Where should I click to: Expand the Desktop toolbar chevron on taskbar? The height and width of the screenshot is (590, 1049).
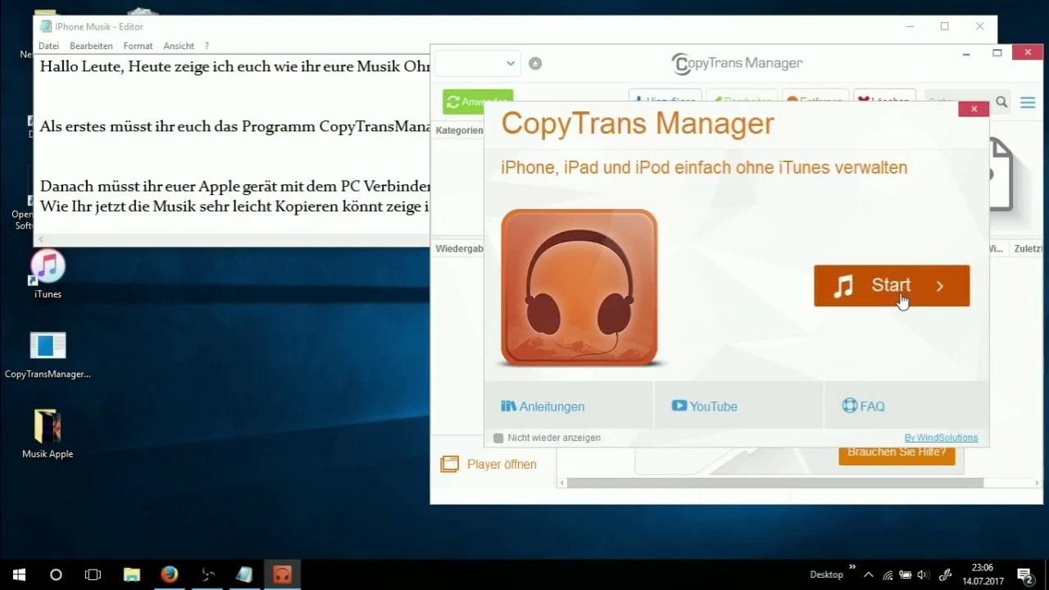852,566
